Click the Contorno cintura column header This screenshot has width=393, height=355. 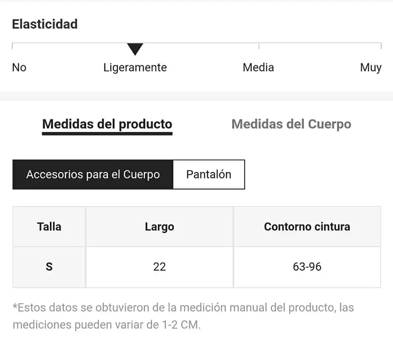(x=307, y=227)
